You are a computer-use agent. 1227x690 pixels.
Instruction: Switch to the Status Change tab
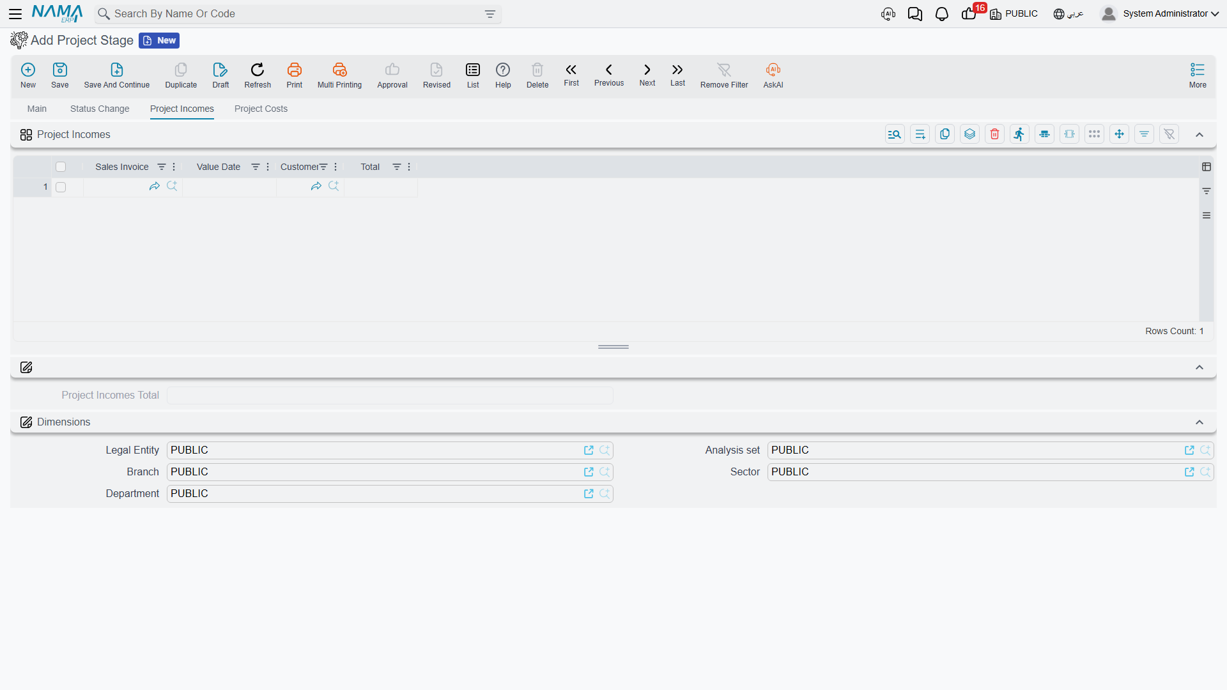100,109
